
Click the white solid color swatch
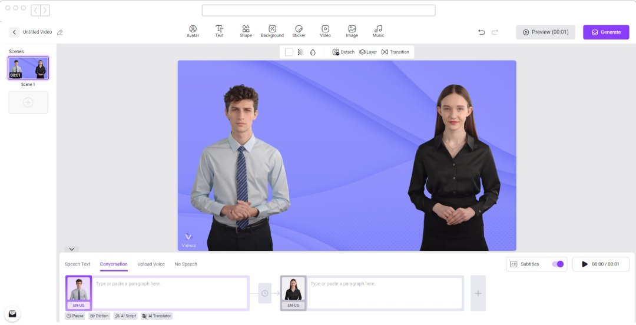(x=289, y=52)
